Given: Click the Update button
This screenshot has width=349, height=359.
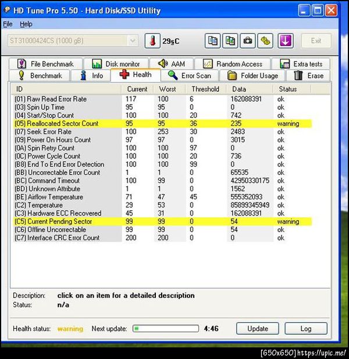Looking at the screenshot, I should coord(258,329).
